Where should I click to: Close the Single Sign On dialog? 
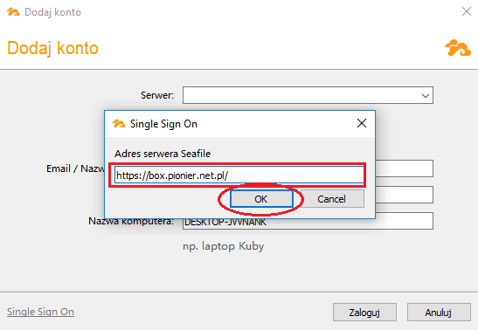(362, 123)
